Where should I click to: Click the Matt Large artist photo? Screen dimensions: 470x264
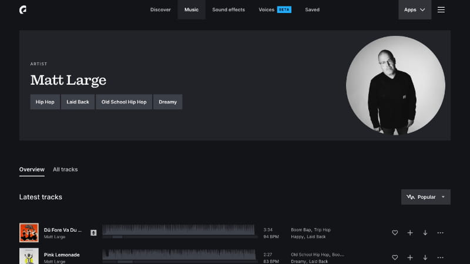395,85
